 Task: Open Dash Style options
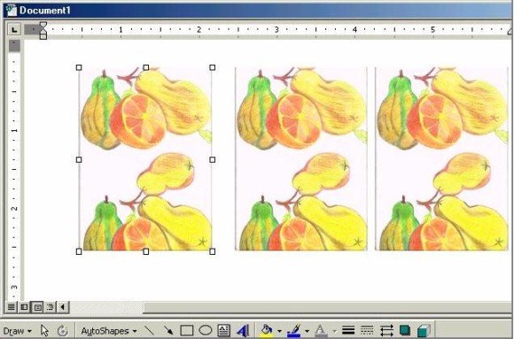coord(367,330)
